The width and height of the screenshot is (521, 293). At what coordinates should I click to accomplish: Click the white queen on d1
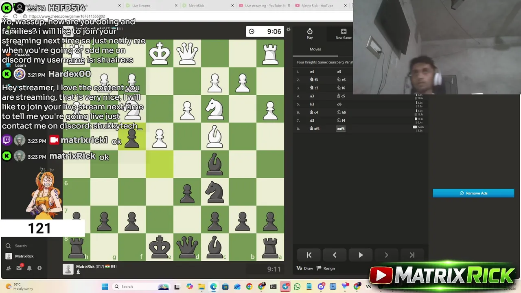point(187,53)
